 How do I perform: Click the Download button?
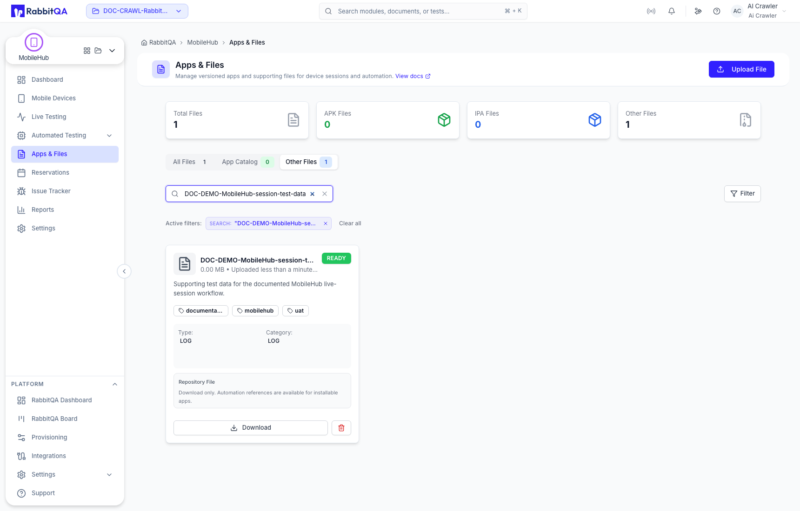click(251, 428)
